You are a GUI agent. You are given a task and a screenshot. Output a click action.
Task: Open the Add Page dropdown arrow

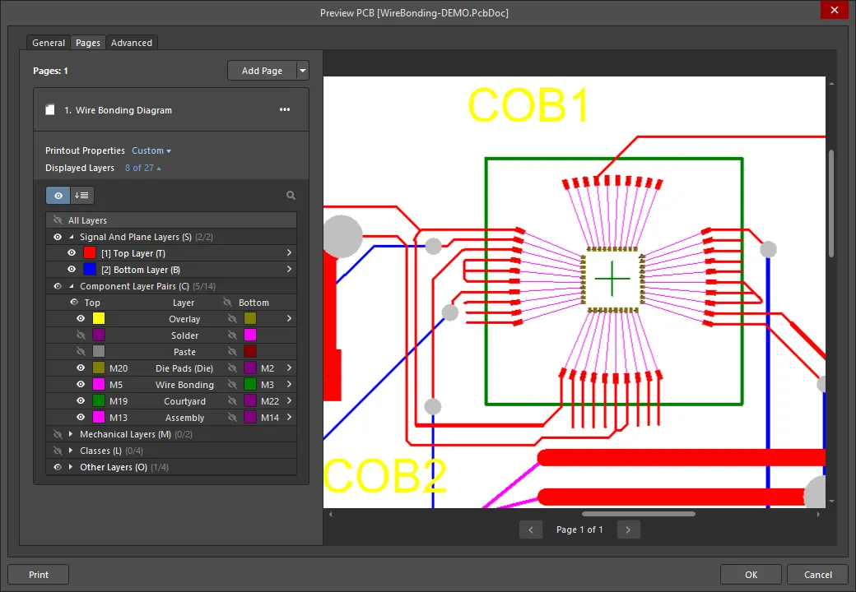tap(303, 71)
